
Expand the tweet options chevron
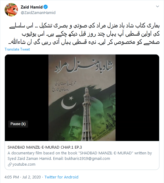pos(158,6)
